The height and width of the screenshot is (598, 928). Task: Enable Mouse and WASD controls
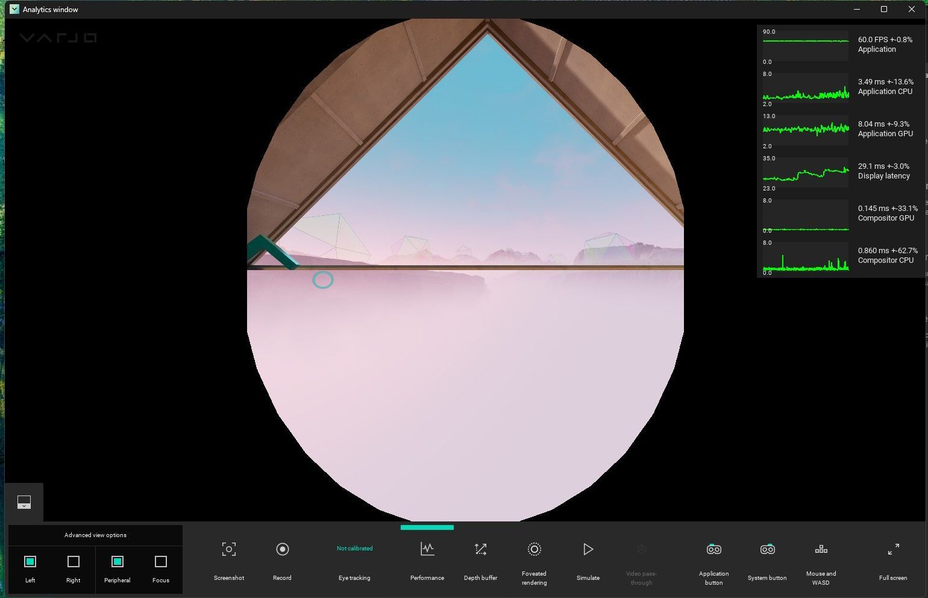(x=821, y=549)
